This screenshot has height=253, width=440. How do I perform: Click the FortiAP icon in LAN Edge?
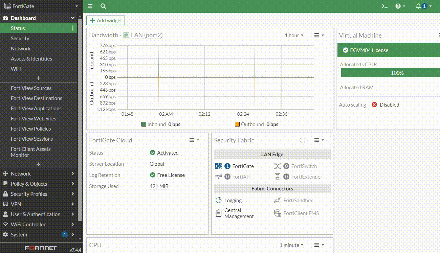point(218,177)
